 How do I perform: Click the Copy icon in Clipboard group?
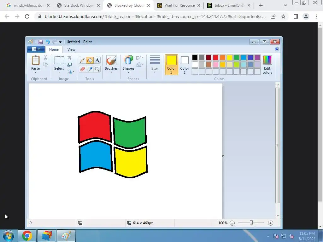[x=45, y=65]
